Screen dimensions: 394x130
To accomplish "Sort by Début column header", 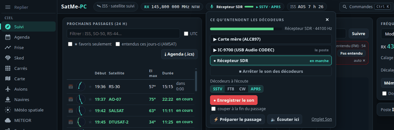I will pyautogui.click(x=100, y=73).
